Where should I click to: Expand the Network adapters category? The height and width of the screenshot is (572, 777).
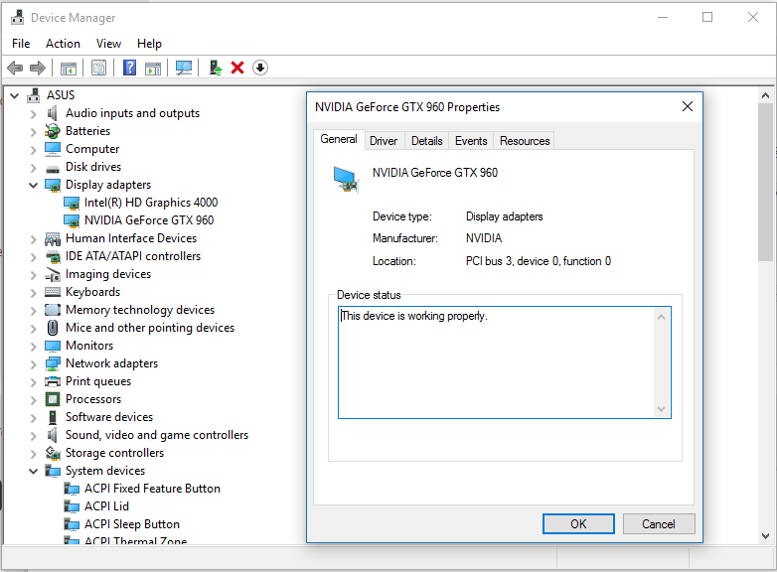(33, 364)
